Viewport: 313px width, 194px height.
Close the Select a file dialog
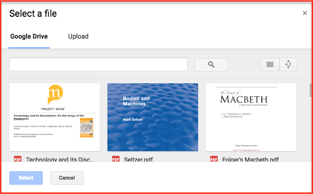point(305,13)
